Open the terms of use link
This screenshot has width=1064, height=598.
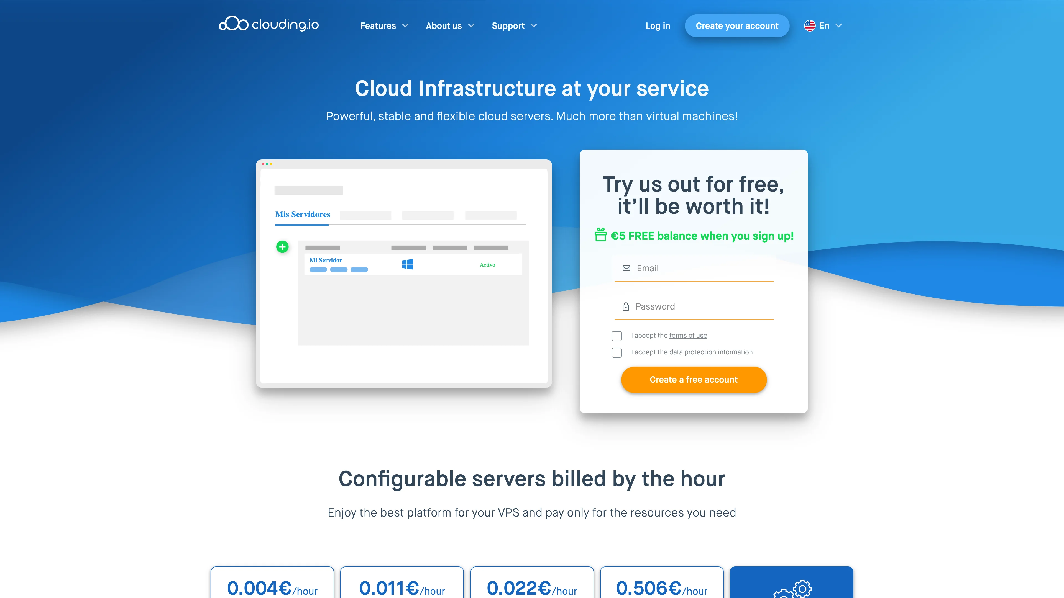coord(688,335)
